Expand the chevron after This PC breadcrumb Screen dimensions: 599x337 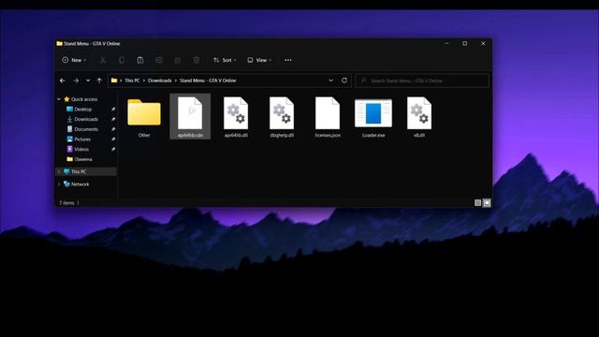click(x=144, y=81)
